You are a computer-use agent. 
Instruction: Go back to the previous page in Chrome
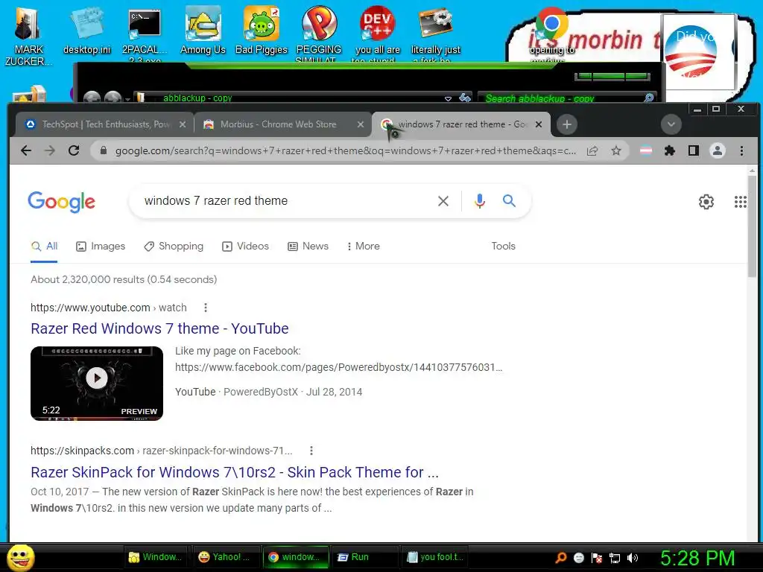pyautogui.click(x=26, y=150)
